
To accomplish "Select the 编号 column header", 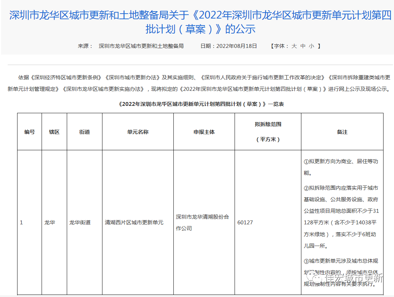I will coord(29,132).
